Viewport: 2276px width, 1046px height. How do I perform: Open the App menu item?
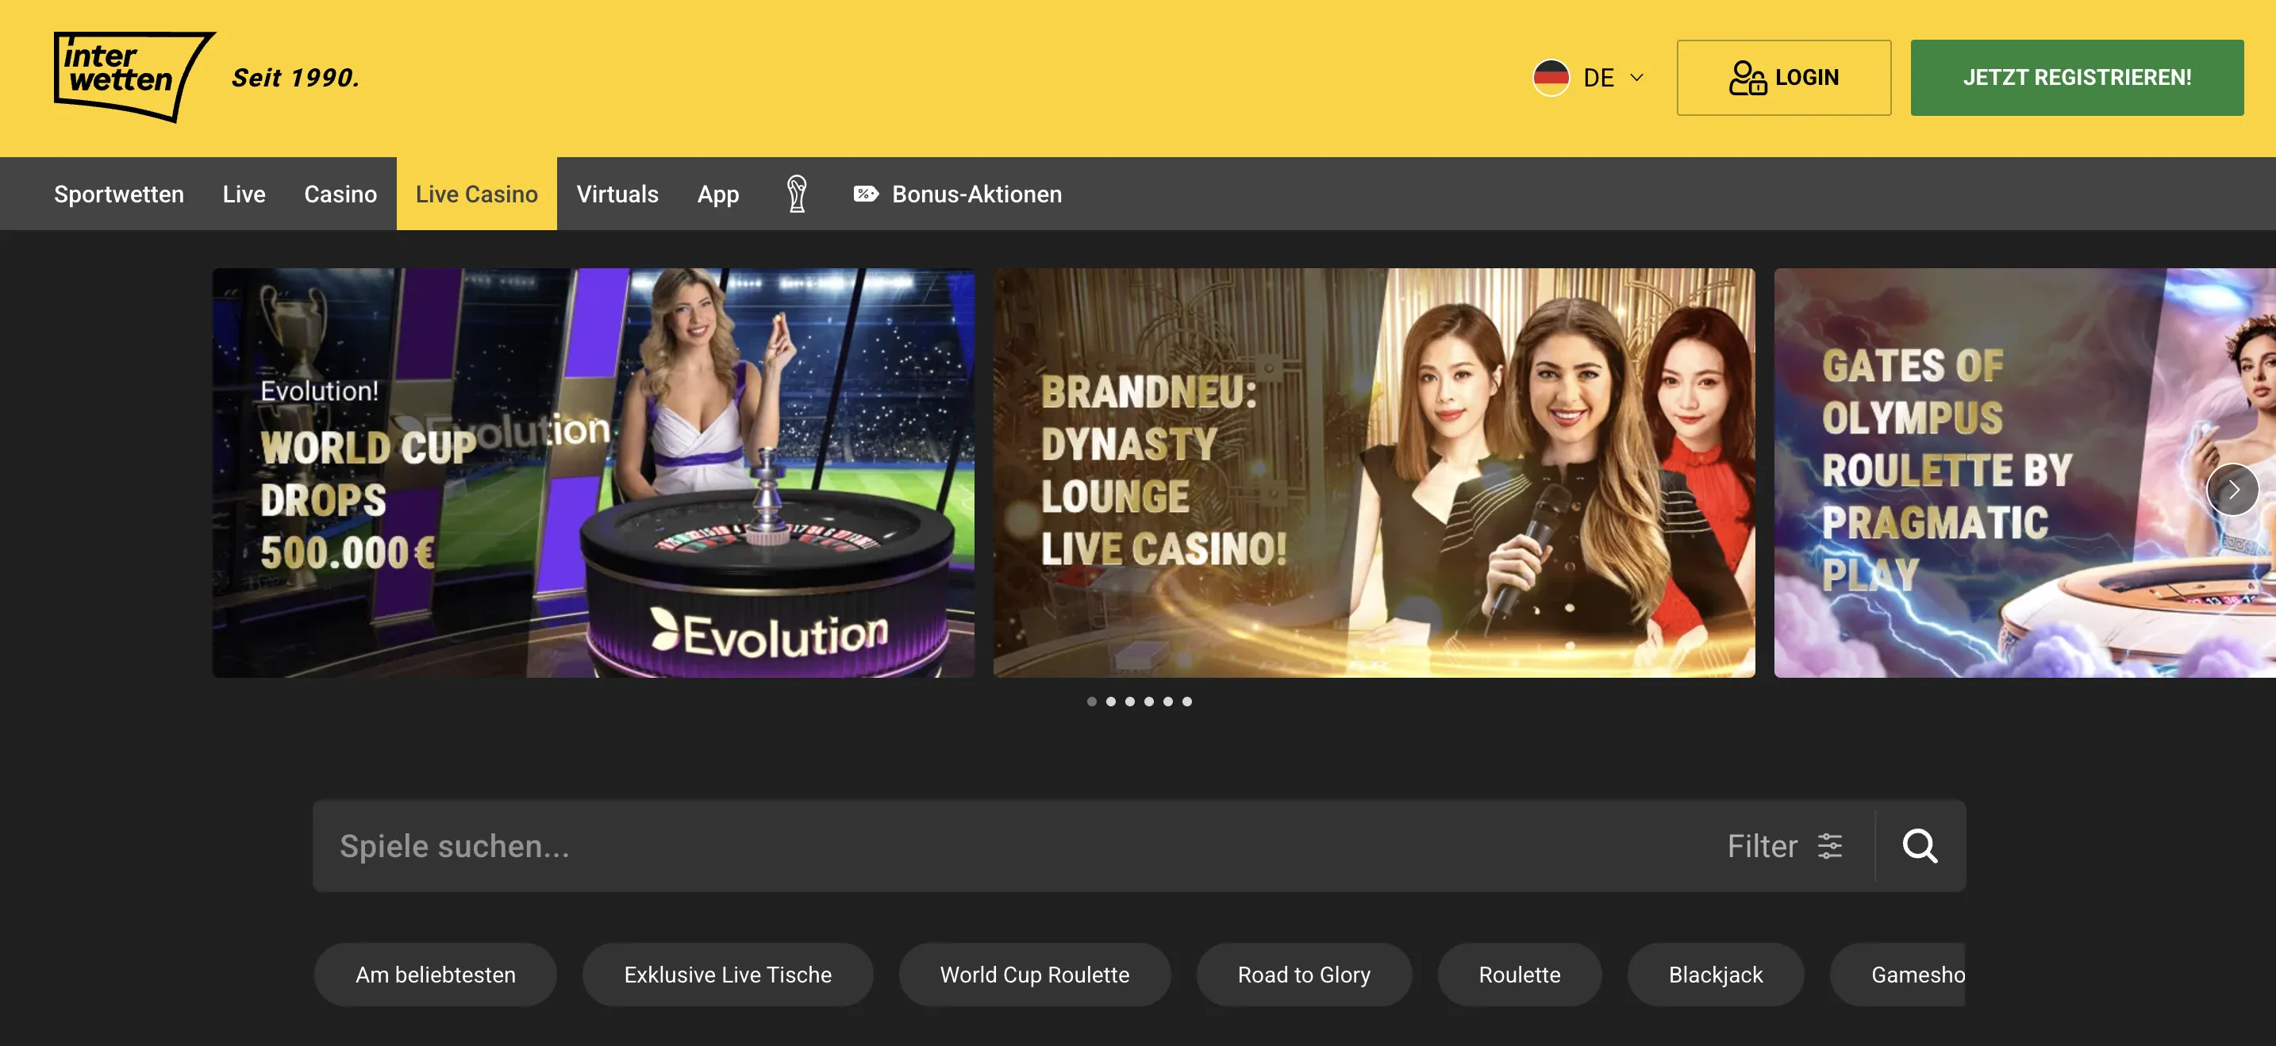(x=718, y=194)
